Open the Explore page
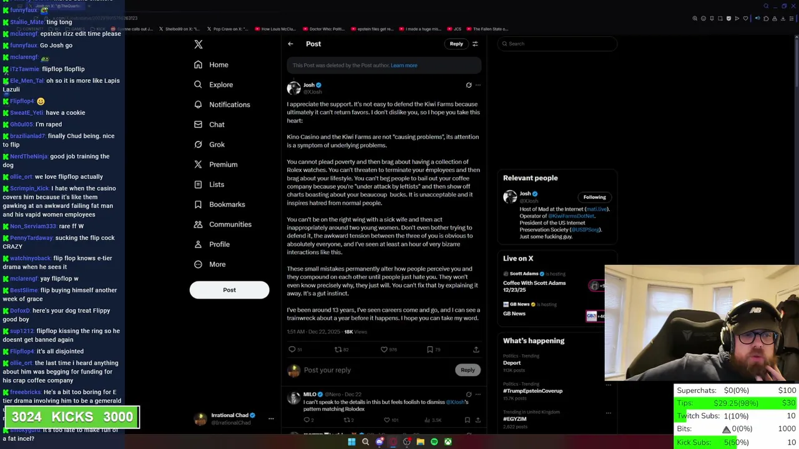This screenshot has width=799, height=449. [213, 85]
